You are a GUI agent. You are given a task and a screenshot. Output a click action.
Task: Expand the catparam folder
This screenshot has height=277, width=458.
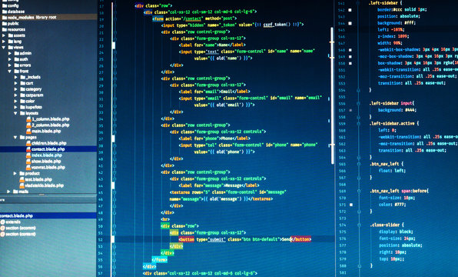click(x=16, y=95)
